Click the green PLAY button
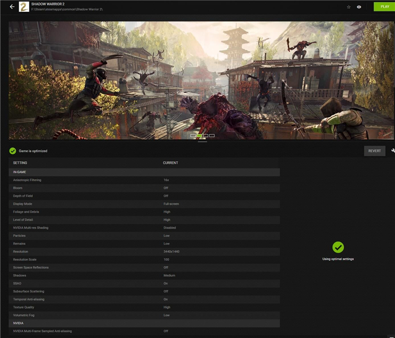 pyautogui.click(x=384, y=7)
